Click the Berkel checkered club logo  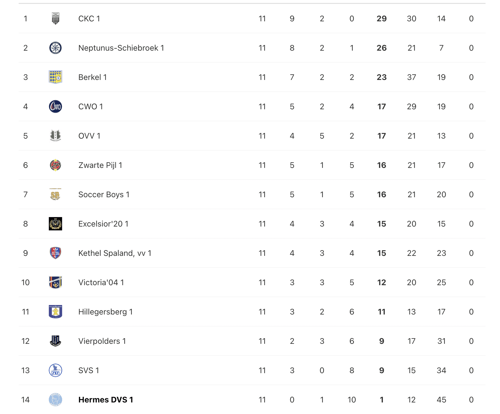tap(55, 77)
